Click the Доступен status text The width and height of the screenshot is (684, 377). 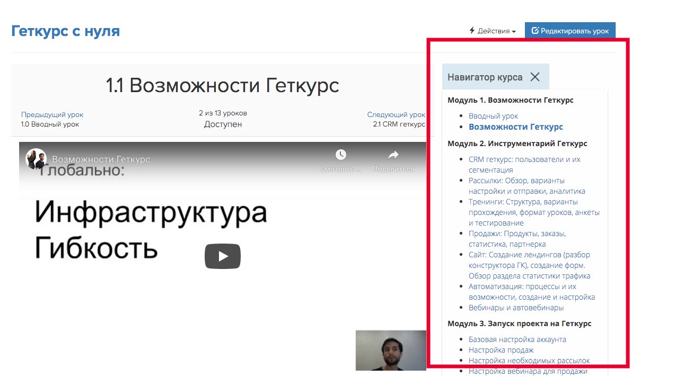pos(223,124)
